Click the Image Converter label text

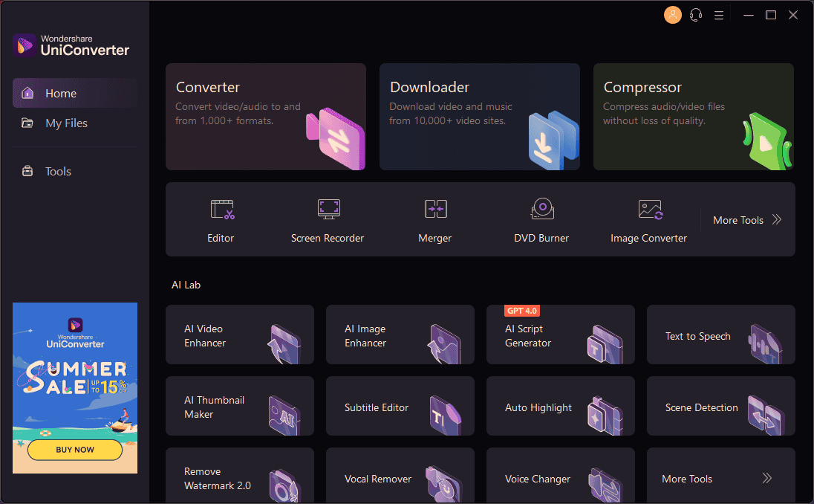[648, 238]
